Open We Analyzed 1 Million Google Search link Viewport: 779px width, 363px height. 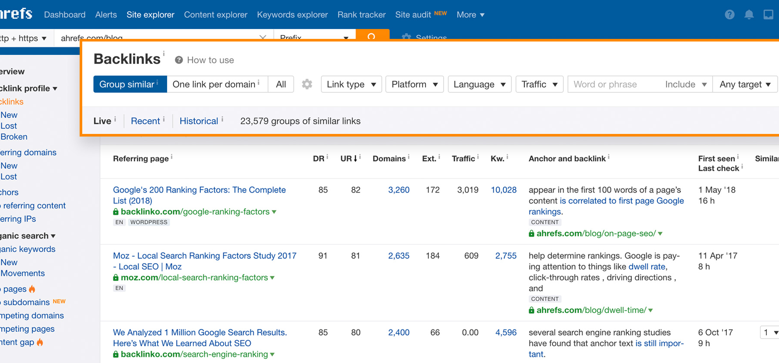[200, 338]
